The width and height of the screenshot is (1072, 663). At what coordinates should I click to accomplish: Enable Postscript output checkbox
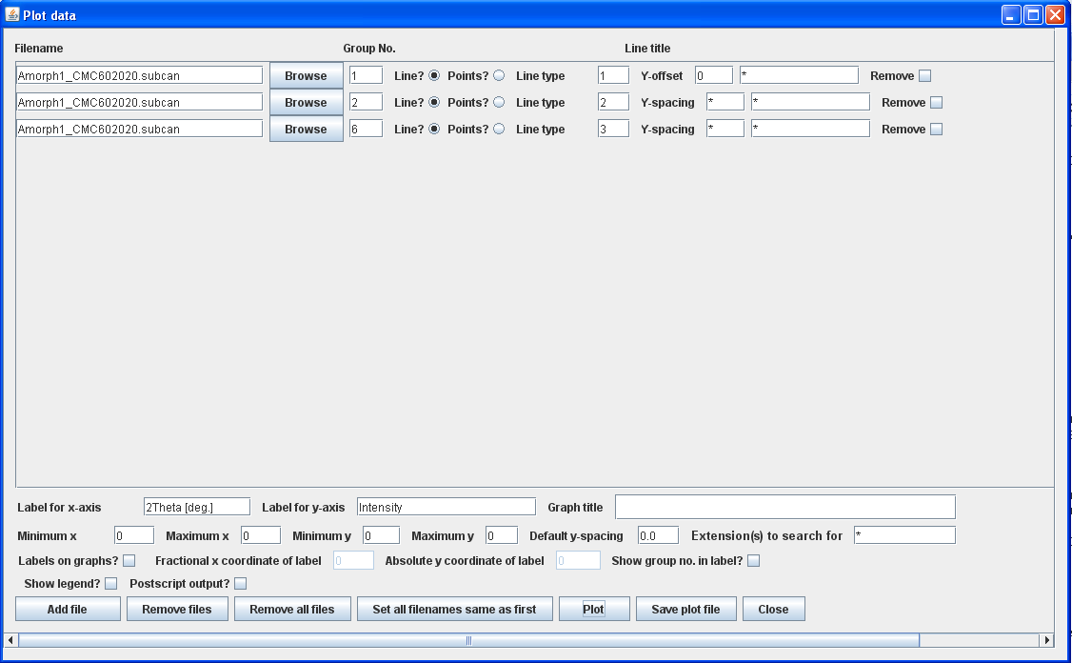pyautogui.click(x=240, y=583)
